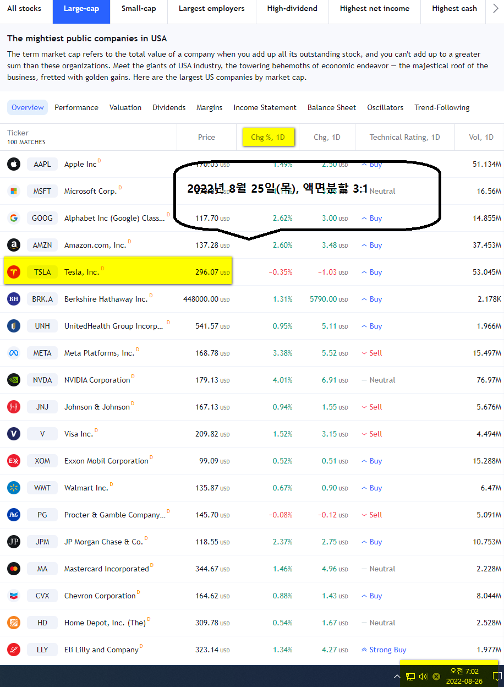This screenshot has width=504, height=687.
Task: Switch to the Trend-Following column set
Action: point(442,107)
